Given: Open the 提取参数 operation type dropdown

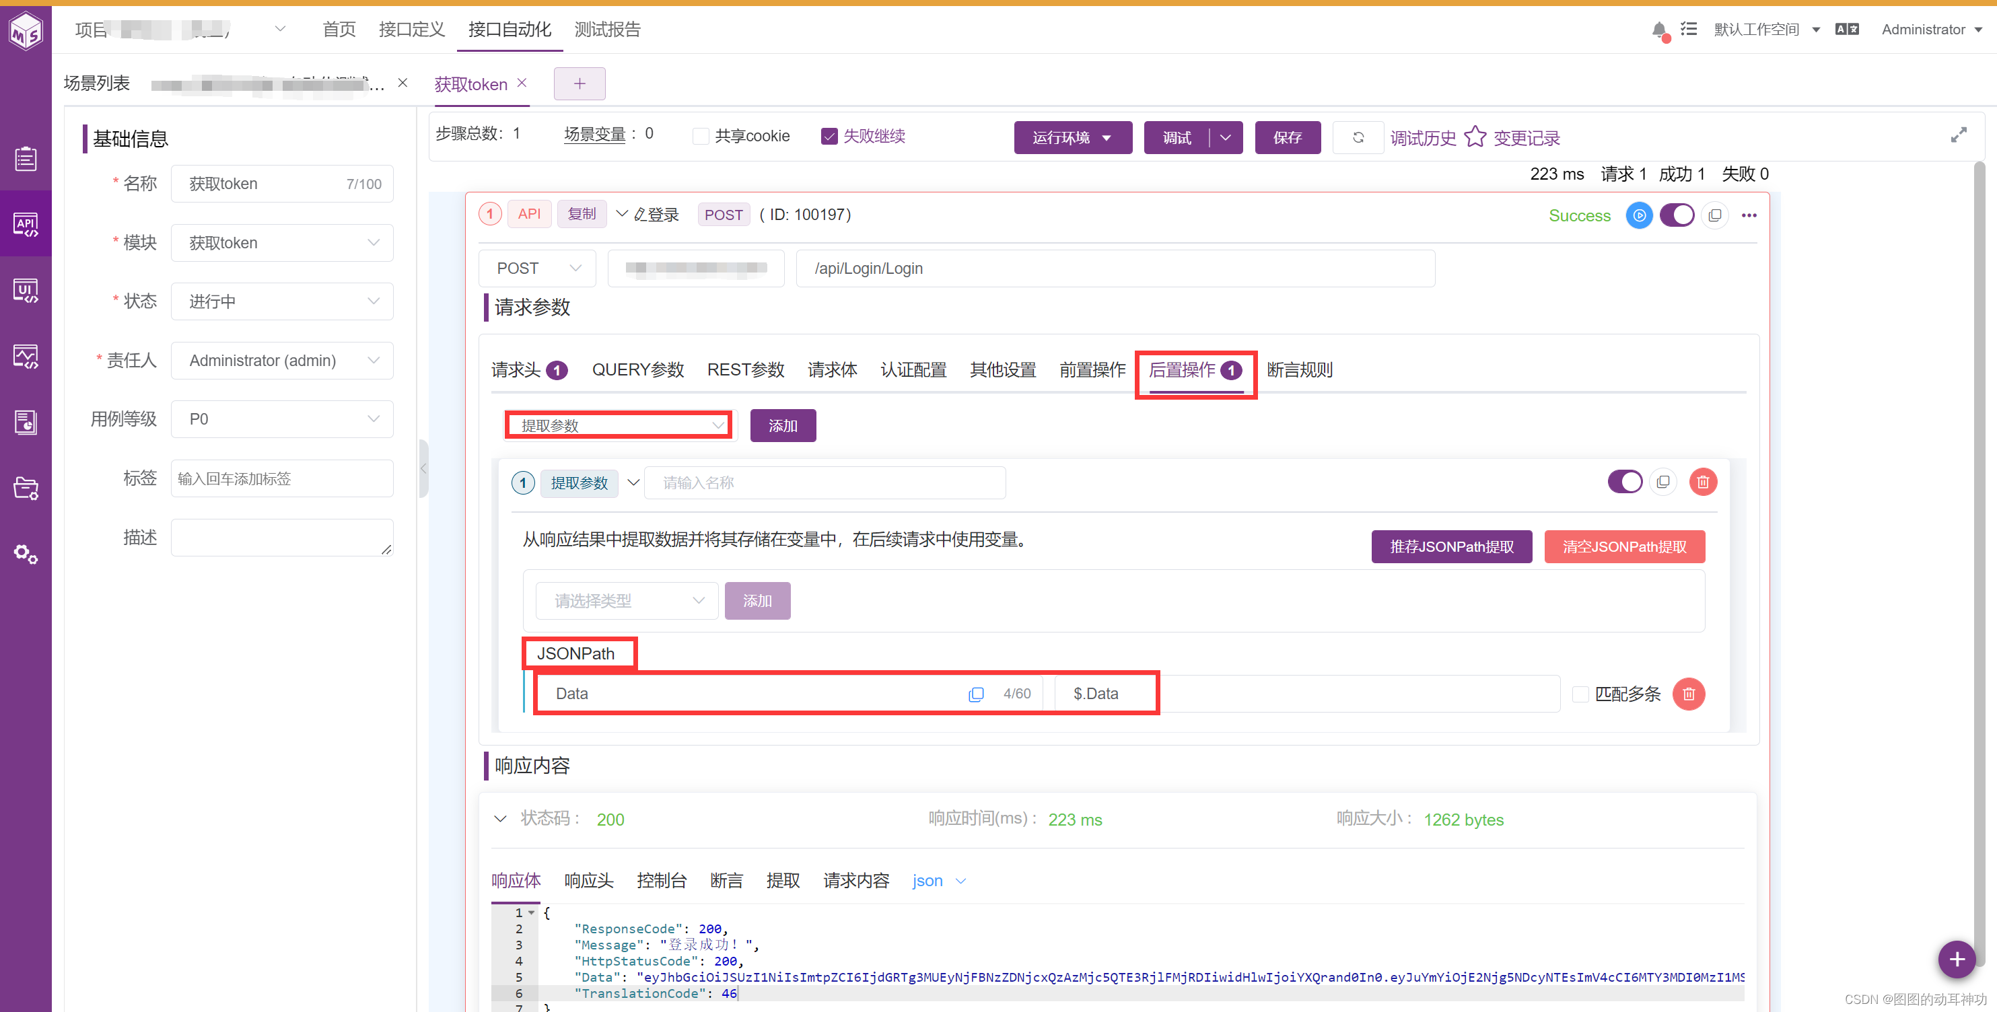Looking at the screenshot, I should [x=619, y=425].
